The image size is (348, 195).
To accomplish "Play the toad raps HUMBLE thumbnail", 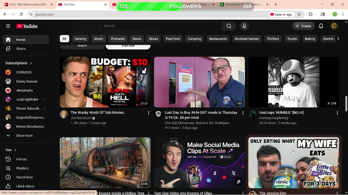I will click(x=294, y=82).
